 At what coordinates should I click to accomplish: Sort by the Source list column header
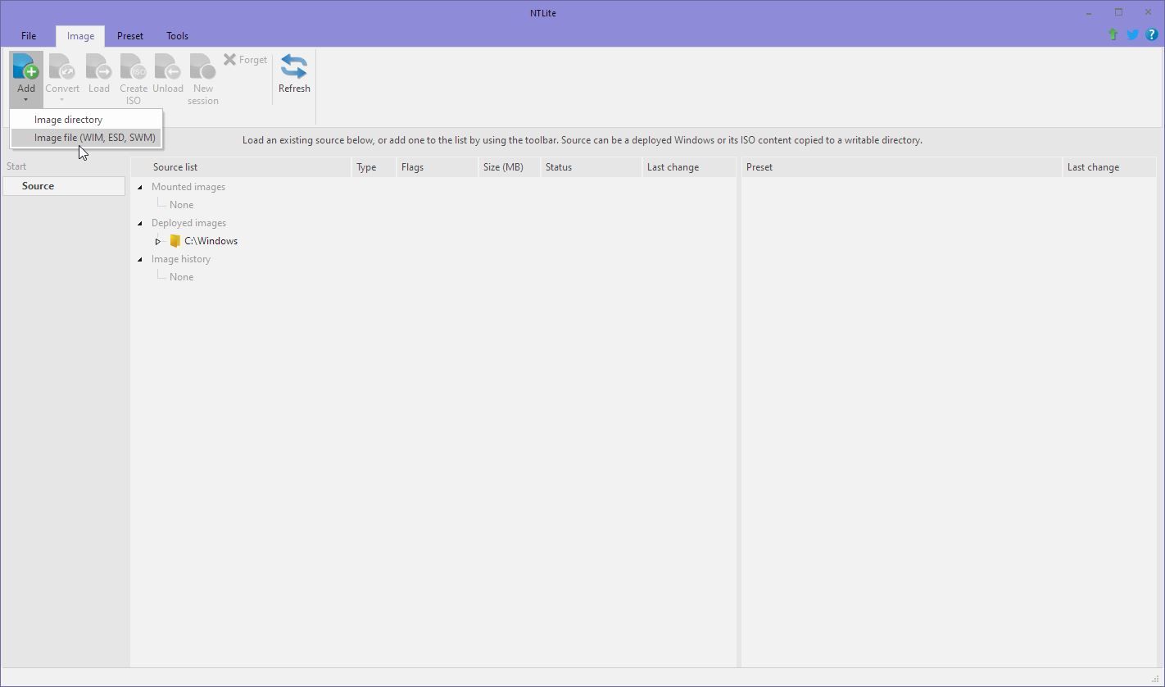click(x=242, y=167)
